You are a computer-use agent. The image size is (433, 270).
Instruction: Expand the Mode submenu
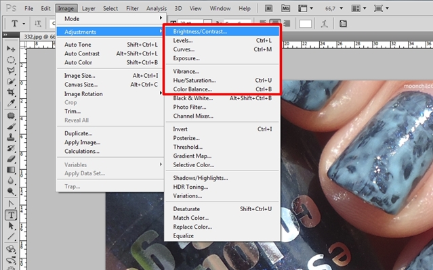pos(110,19)
